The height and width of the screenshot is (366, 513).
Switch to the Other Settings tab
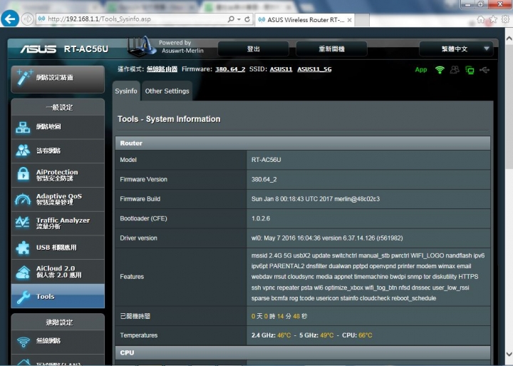(x=167, y=91)
